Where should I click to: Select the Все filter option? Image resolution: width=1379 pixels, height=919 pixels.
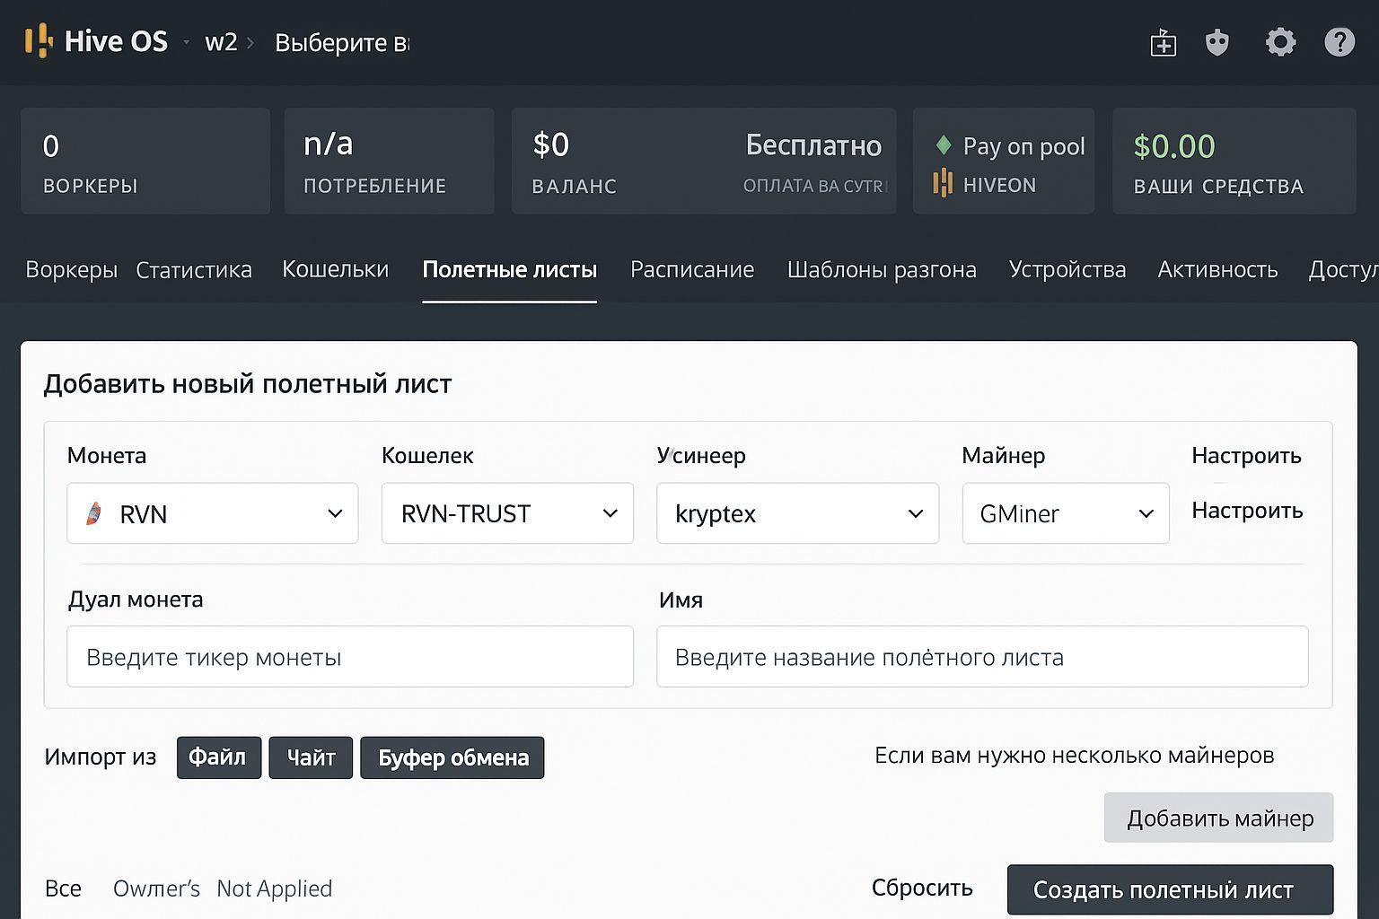(x=63, y=888)
